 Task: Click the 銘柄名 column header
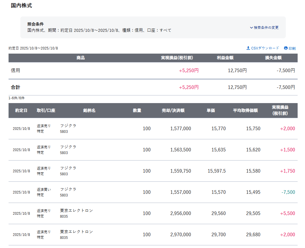pyautogui.click(x=89, y=110)
